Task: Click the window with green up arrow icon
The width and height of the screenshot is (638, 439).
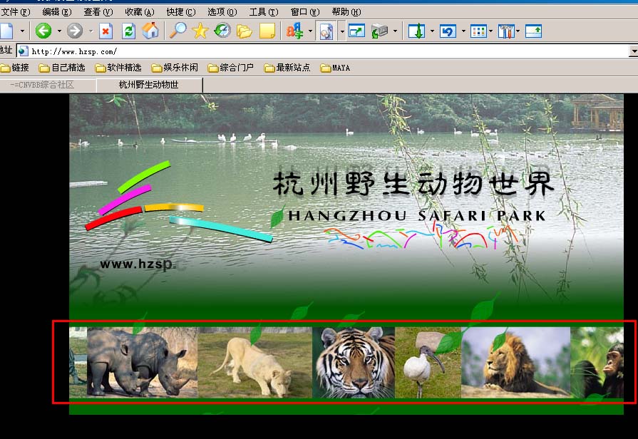Action: (x=533, y=31)
